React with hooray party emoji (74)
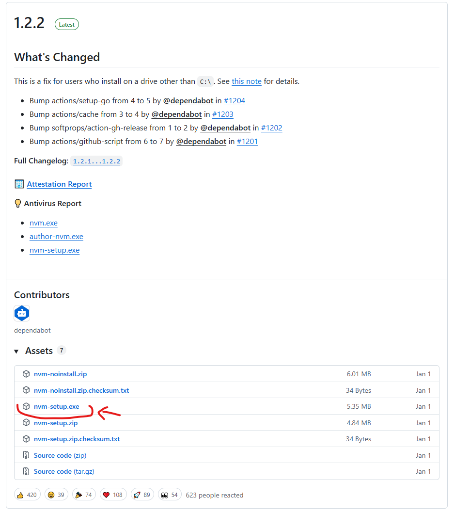Viewport: 454px width, 513px height. point(84,495)
